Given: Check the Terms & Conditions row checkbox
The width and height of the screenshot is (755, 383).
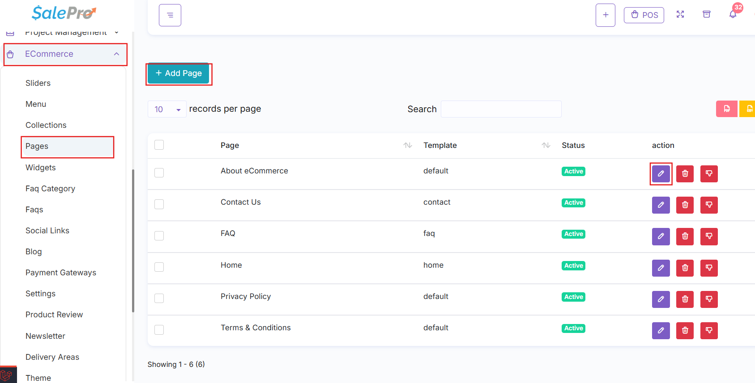Looking at the screenshot, I should click(159, 330).
